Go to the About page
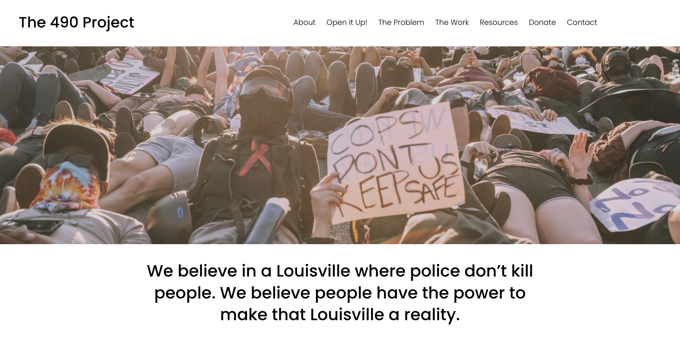The width and height of the screenshot is (680, 339). (x=304, y=22)
